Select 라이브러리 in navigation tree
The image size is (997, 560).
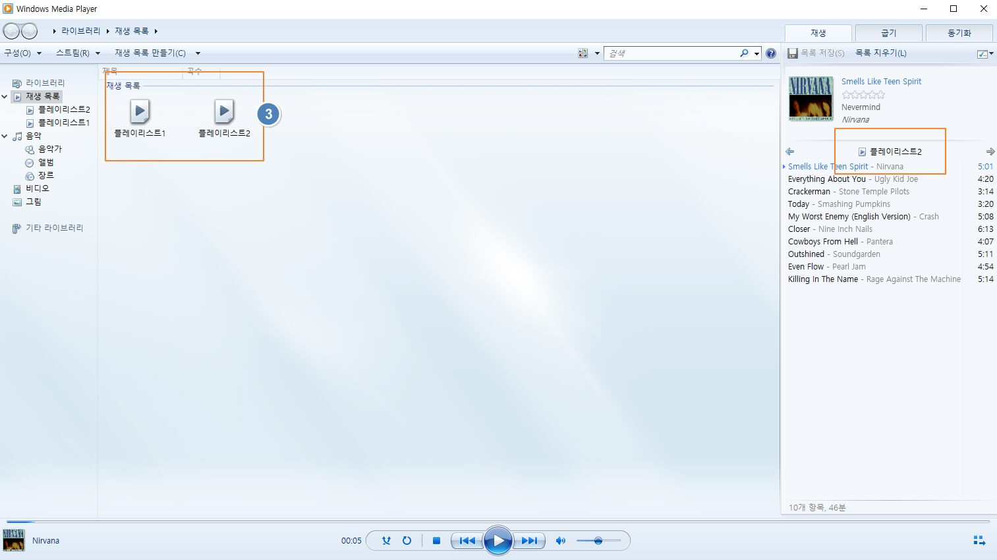pyautogui.click(x=45, y=83)
